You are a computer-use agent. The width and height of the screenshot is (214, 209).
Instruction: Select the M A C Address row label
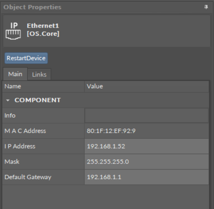25,131
